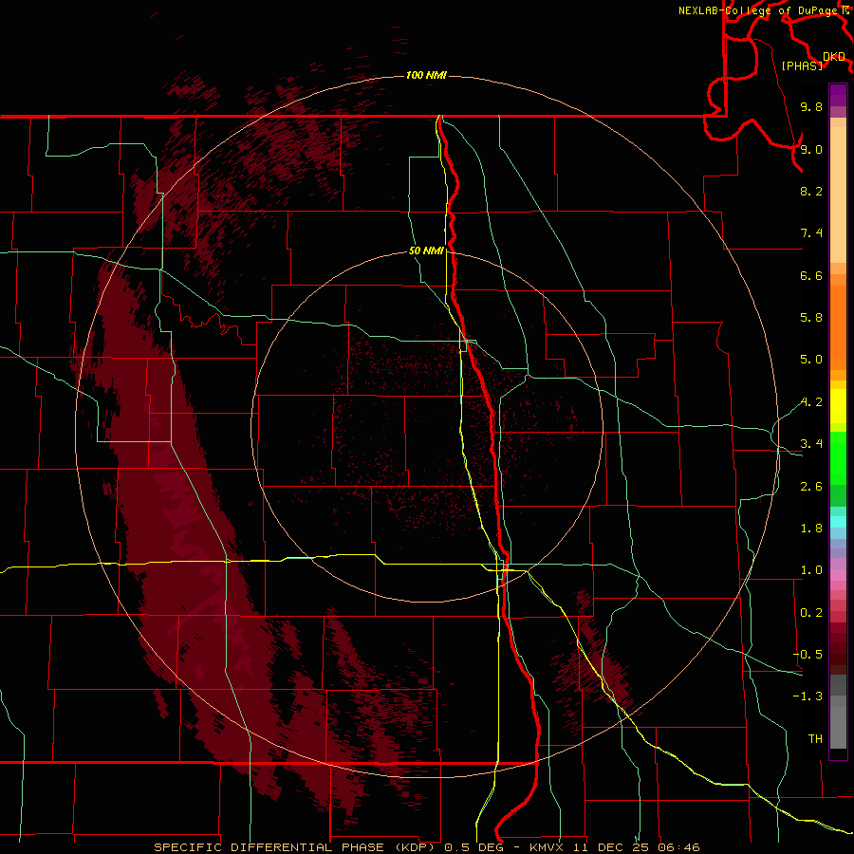The width and height of the screenshot is (854, 854).
Task: Select the "DKD" product label
Action: [x=834, y=56]
